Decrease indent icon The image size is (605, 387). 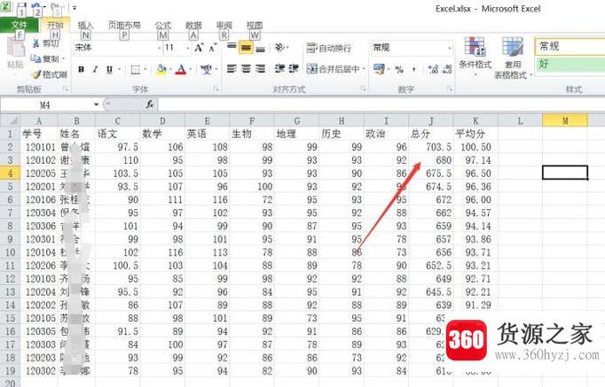(x=279, y=69)
